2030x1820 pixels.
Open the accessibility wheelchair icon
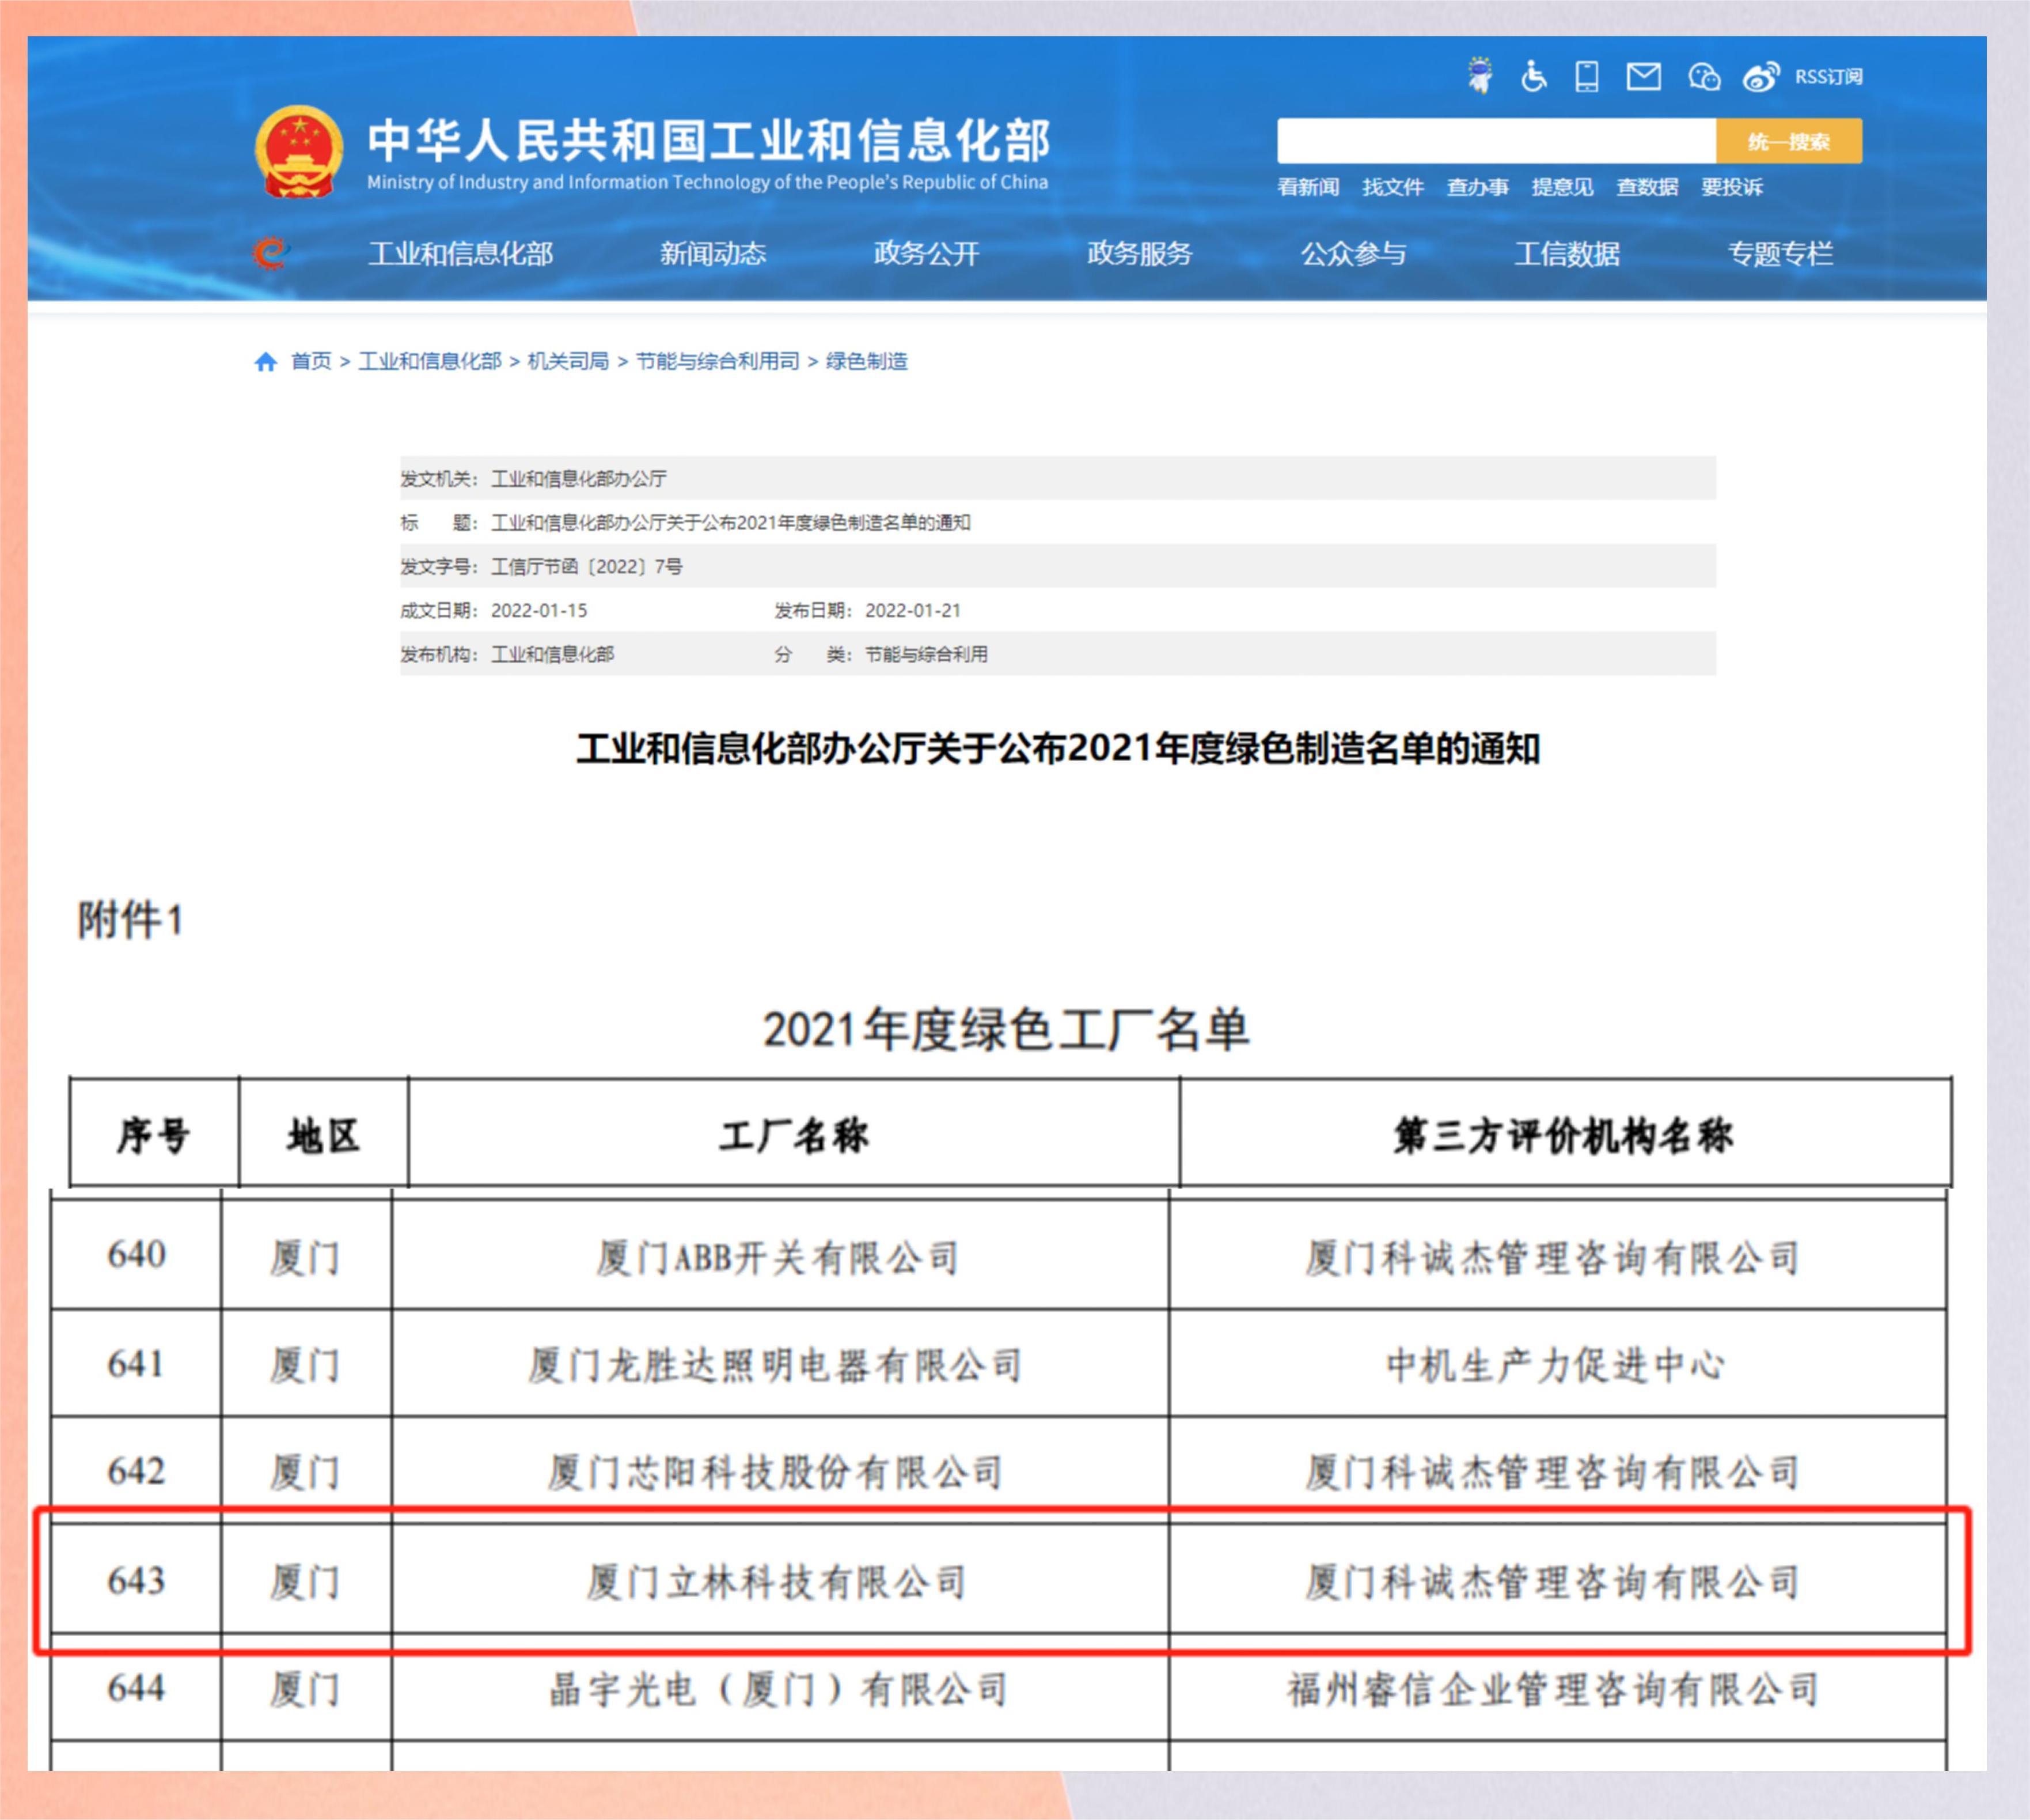pos(1533,76)
